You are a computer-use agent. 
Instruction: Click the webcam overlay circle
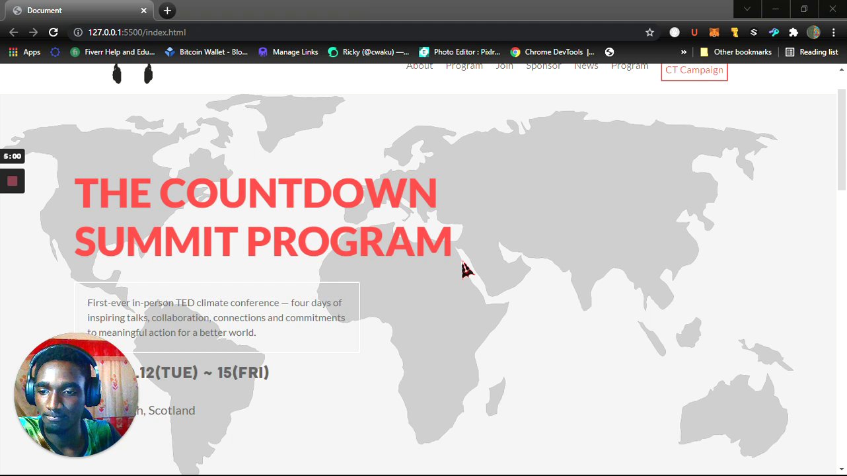[x=76, y=395]
